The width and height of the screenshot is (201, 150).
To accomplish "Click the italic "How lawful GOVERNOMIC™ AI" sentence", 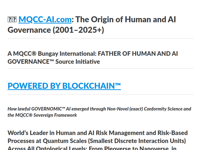I will click(x=39, y=109).
